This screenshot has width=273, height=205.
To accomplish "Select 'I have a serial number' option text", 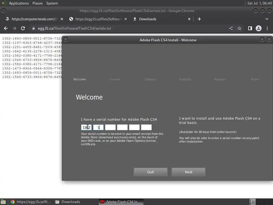I will (x=119, y=119).
